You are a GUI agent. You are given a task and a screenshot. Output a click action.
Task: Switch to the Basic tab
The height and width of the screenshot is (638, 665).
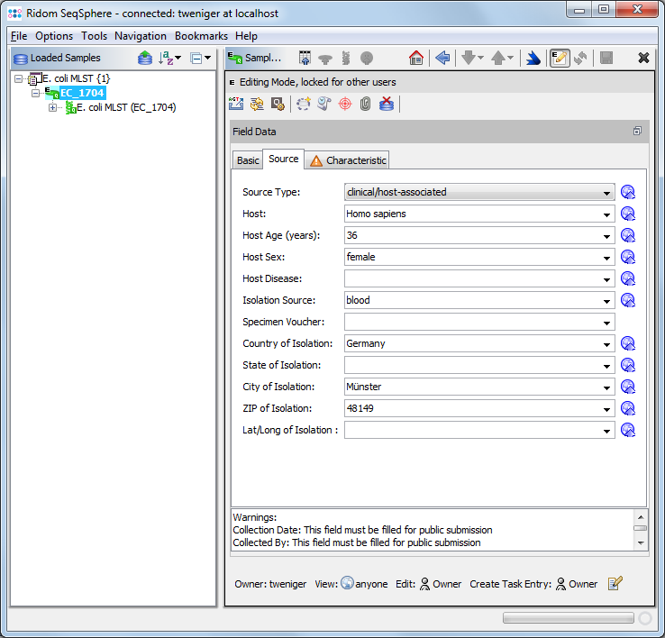click(248, 160)
